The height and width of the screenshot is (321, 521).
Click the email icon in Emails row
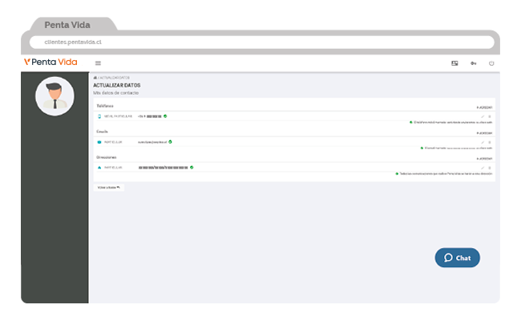99,142
